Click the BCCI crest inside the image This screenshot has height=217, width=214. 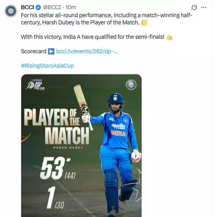click(x=131, y=85)
